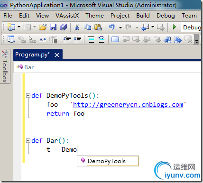Open the Redo history dropdown arrow
This screenshot has height=183, width=203.
(x=137, y=27)
